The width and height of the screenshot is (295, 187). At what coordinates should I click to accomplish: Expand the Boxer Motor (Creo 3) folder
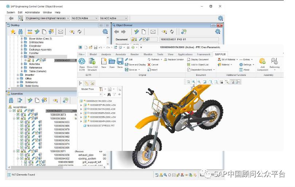click(x=21, y=39)
